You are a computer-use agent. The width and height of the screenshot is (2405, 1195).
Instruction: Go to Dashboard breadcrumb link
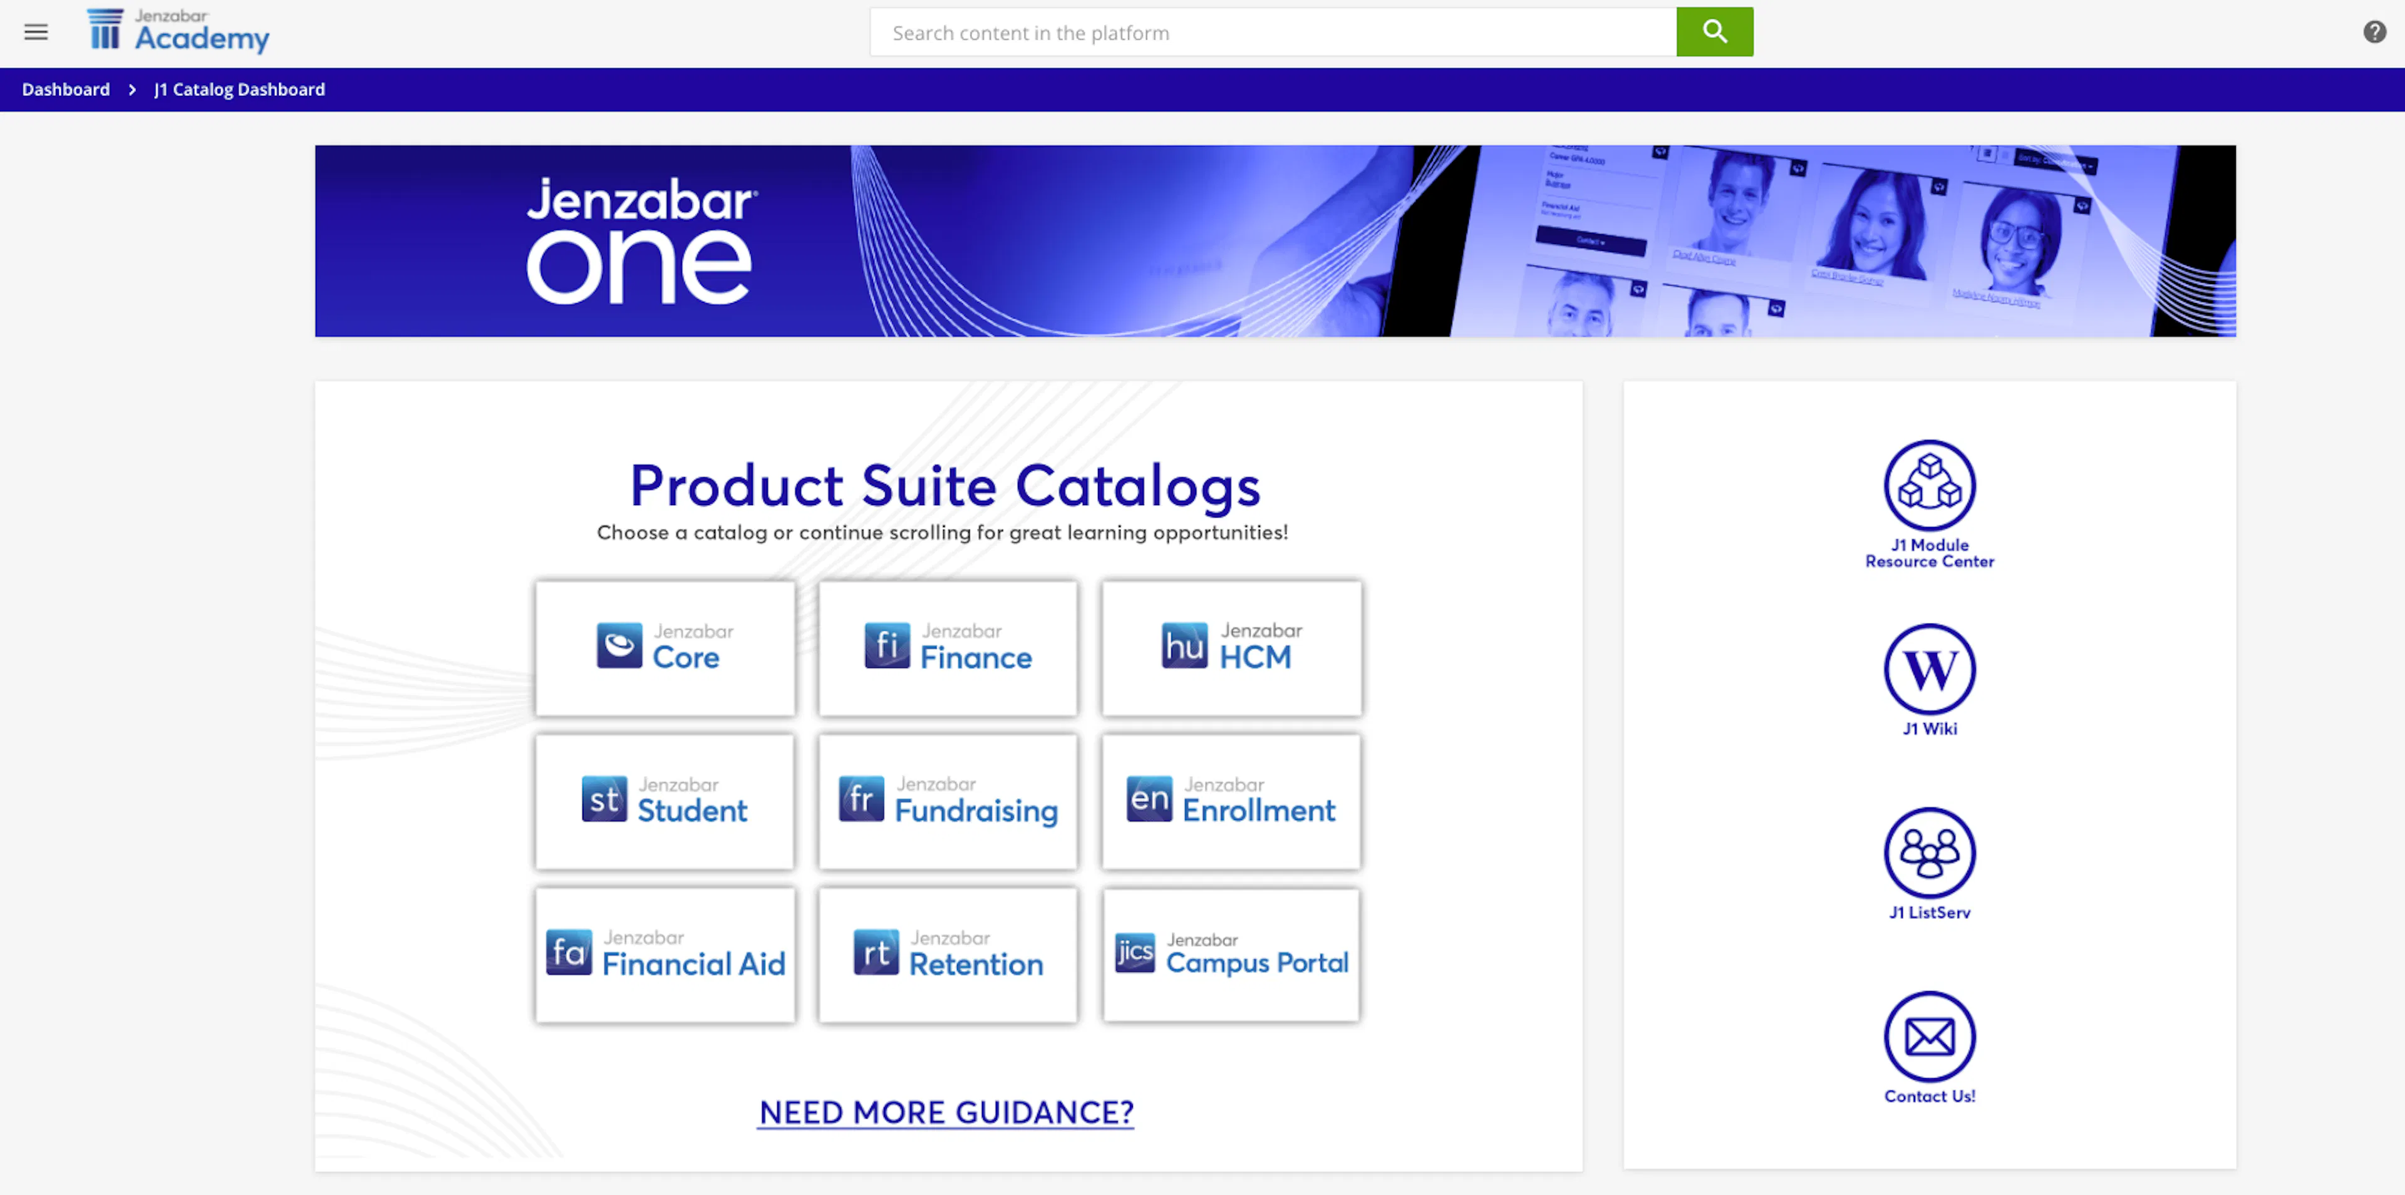tap(65, 90)
